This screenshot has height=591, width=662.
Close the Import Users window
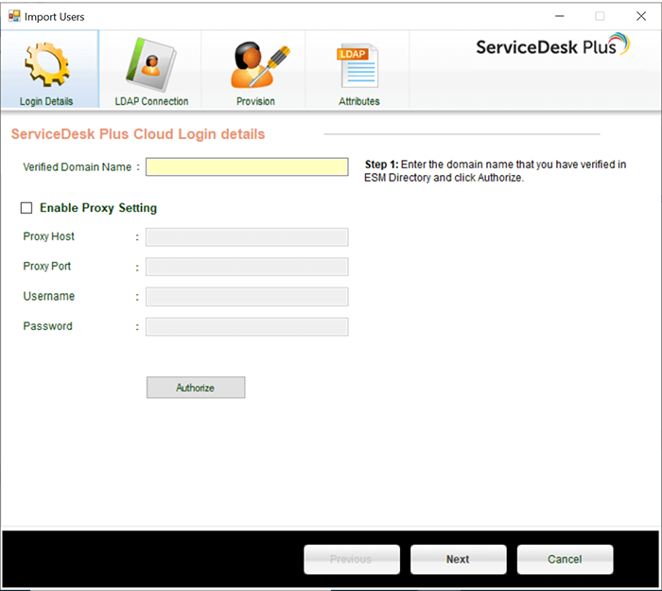click(x=640, y=16)
